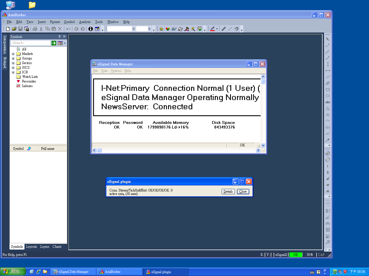Image resolution: width=369 pixels, height=276 pixels.
Task: Choose the Zig-zag line tool
Action: (328, 134)
